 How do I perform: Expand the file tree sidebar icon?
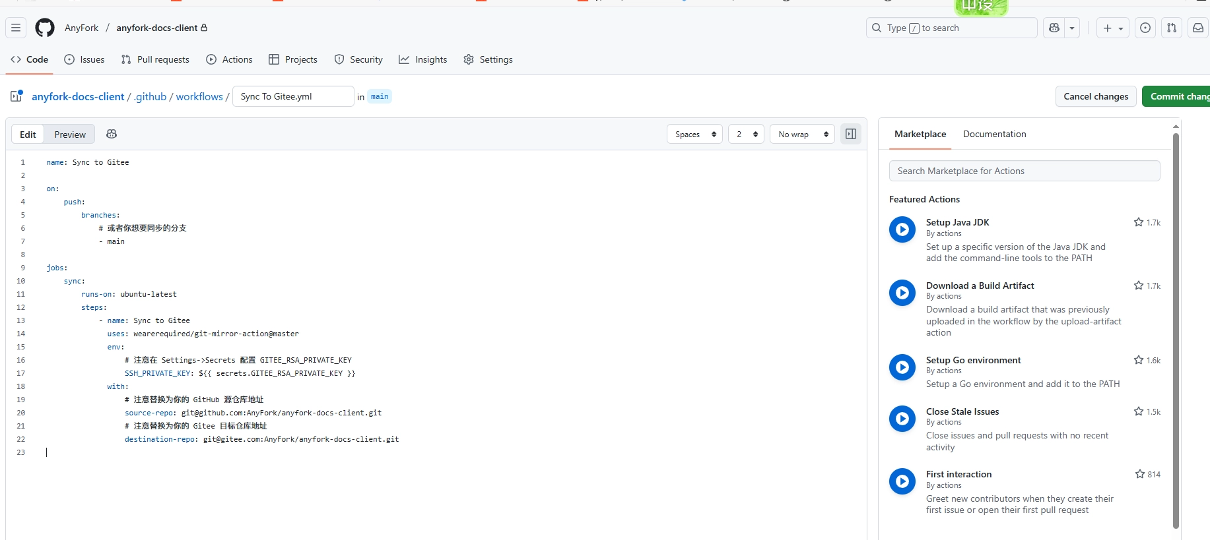(x=17, y=96)
